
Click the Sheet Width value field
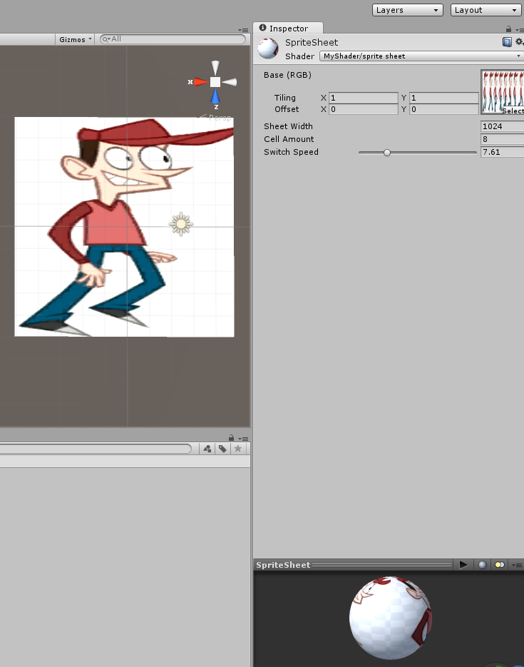click(503, 126)
